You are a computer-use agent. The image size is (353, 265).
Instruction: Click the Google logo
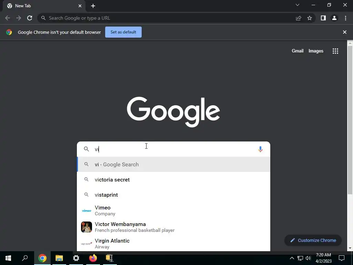[x=173, y=112]
